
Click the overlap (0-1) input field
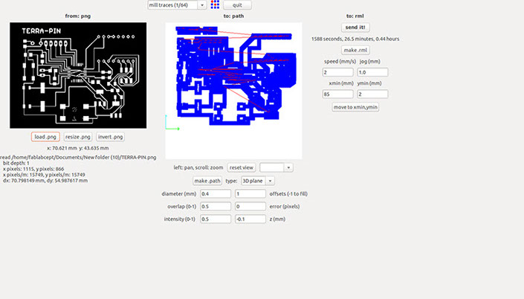(216, 206)
